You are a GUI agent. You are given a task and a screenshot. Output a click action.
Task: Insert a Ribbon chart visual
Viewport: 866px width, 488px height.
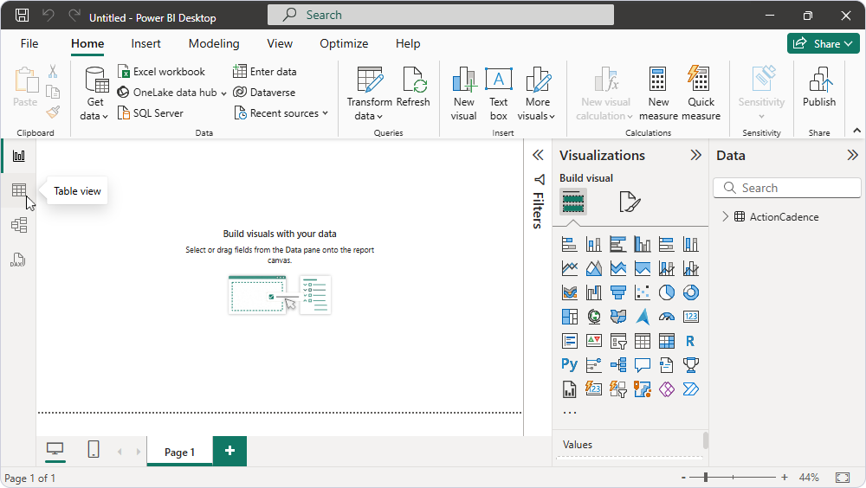coord(570,292)
